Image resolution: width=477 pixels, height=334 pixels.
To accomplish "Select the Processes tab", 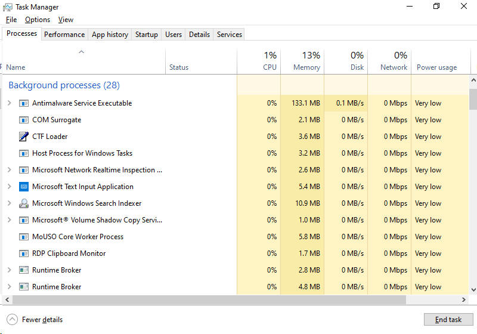I will 21,33.
